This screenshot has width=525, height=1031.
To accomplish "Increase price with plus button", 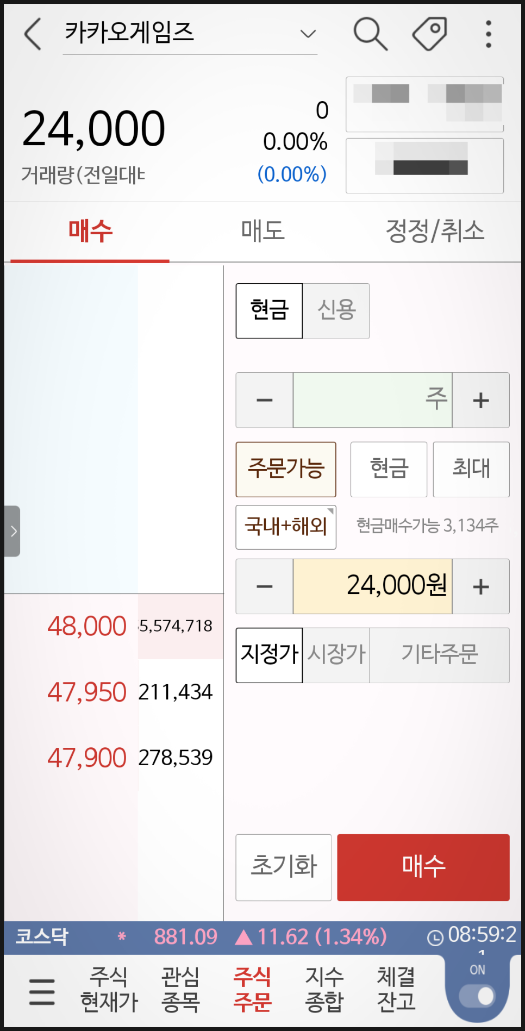I will (480, 586).
